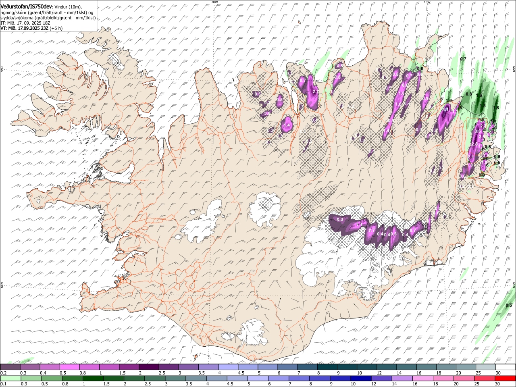Click the grey-green 3 swatch in lower legend row
516x387 pixels.
point(176,379)
